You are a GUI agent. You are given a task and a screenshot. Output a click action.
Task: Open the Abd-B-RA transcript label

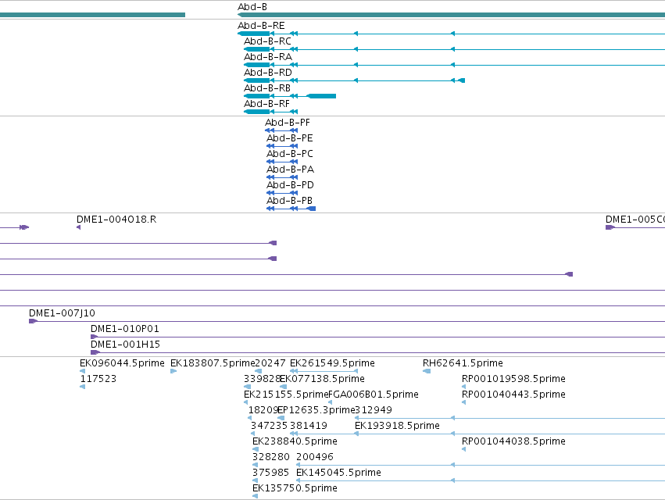pos(267,57)
